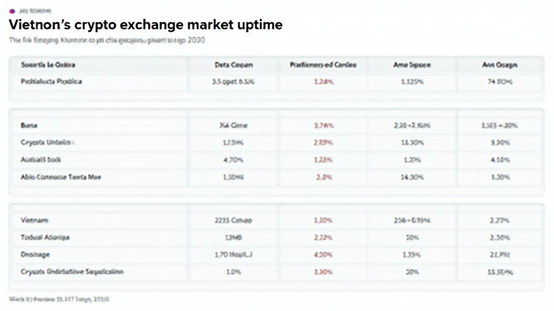Image resolution: width=554 pixels, height=311 pixels.
Task: Click the "Abio Comnocse Tanta Mae" row label
Action: [x=61, y=177]
